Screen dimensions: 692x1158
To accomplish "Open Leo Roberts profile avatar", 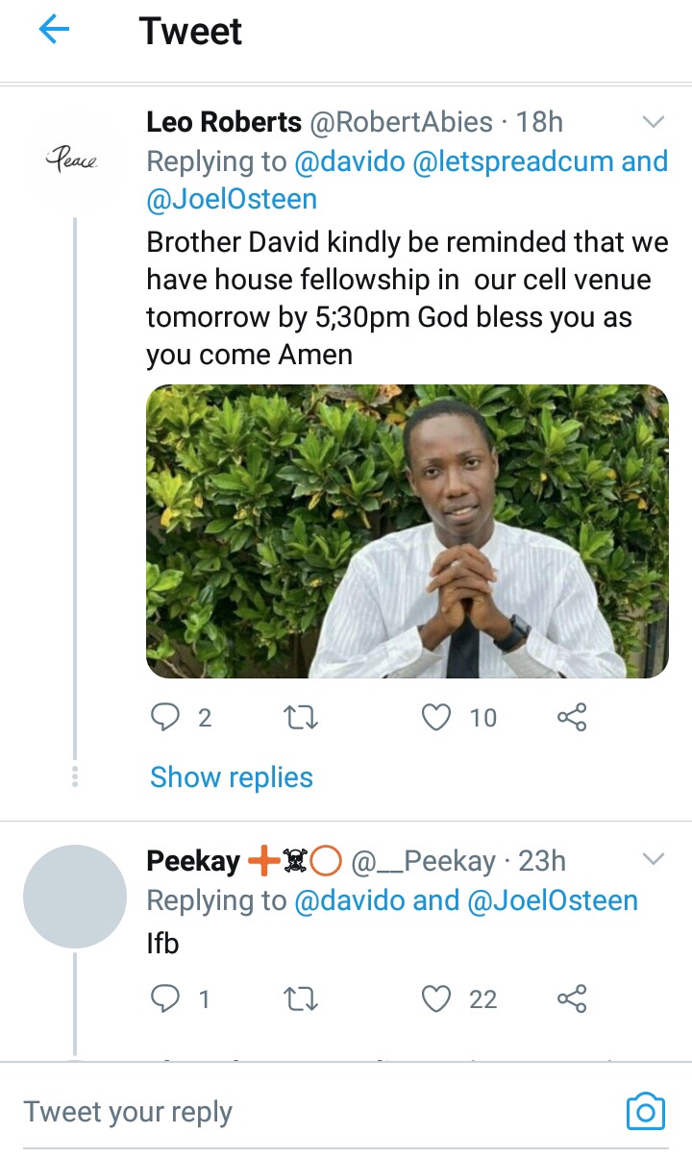I will click(73, 160).
